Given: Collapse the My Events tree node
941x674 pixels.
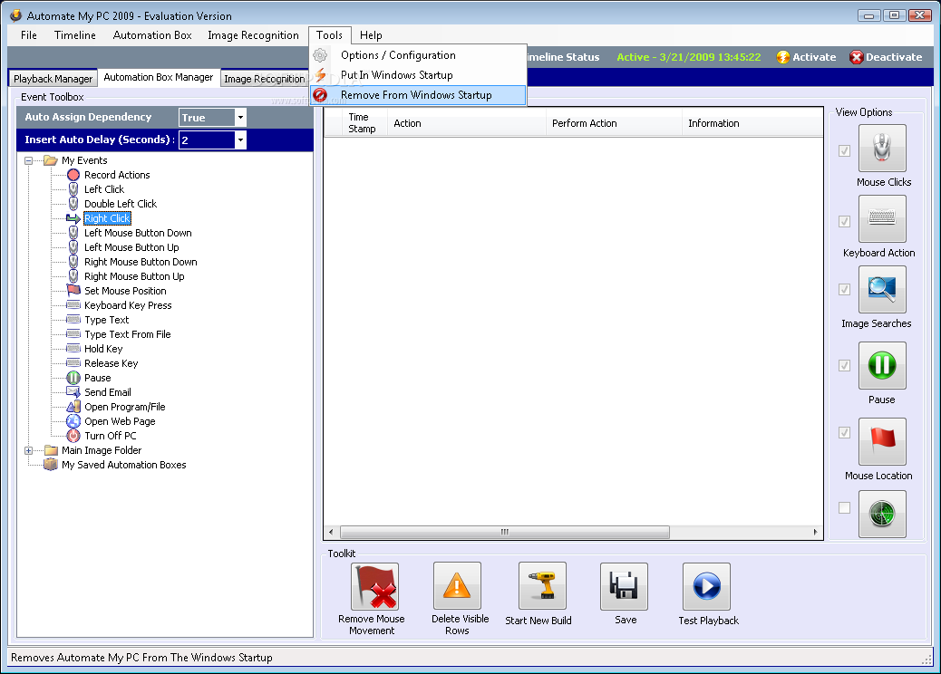Looking at the screenshot, I should pyautogui.click(x=28, y=160).
